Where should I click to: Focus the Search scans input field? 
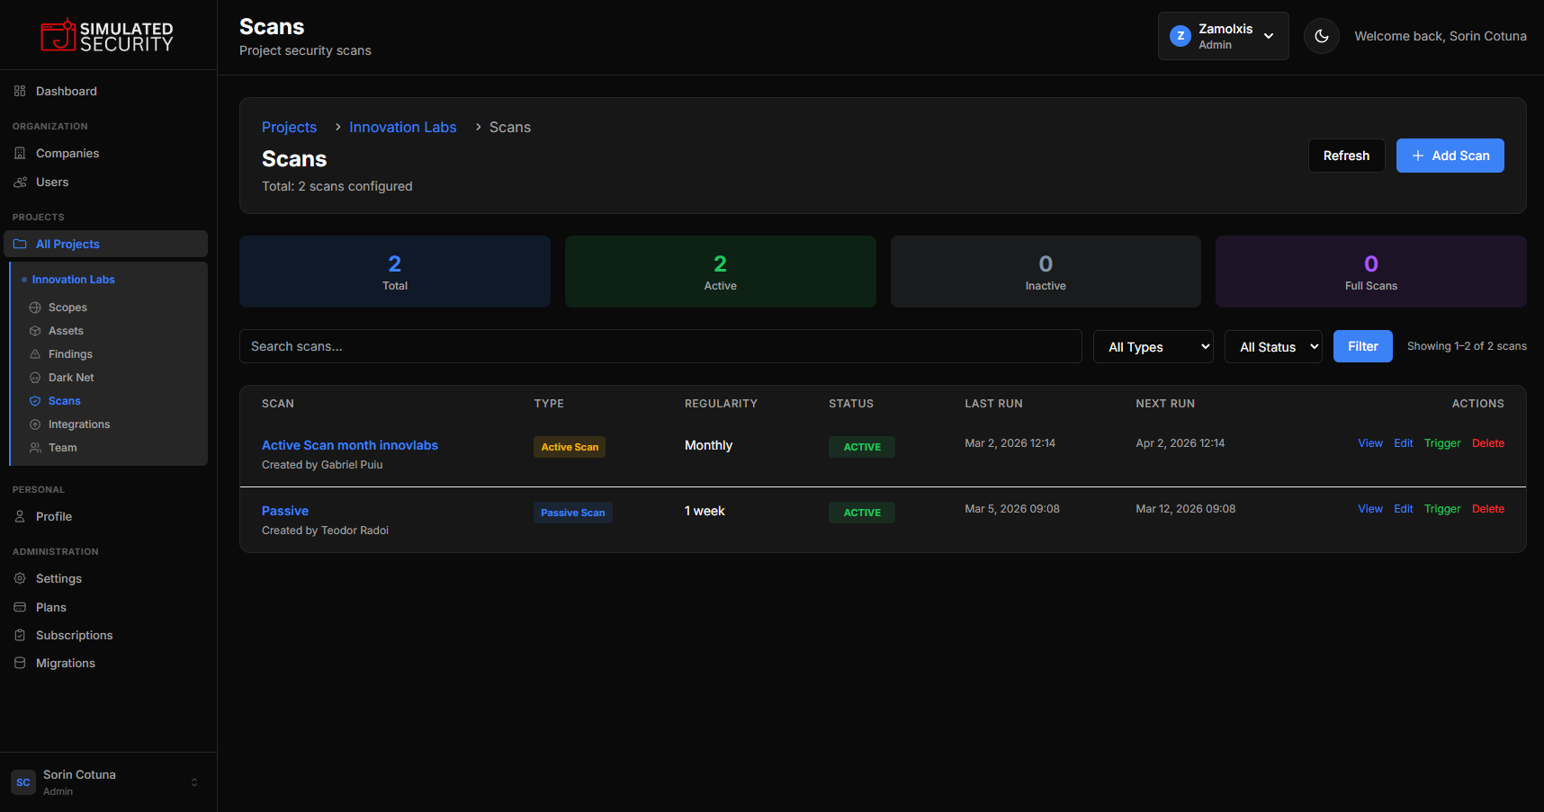660,346
